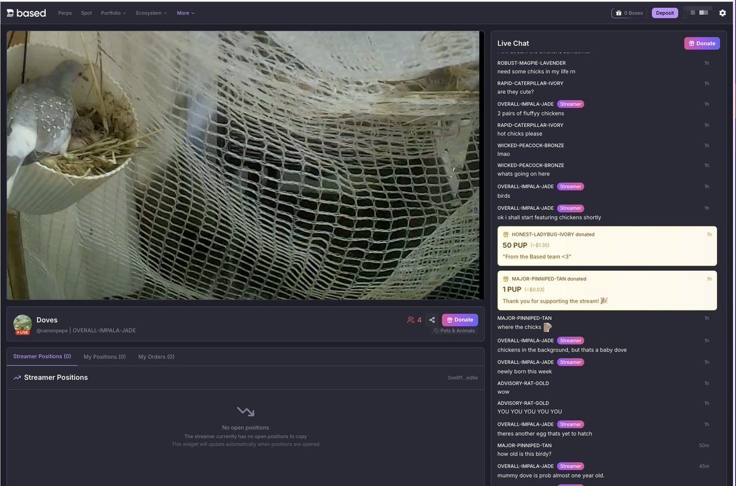Open settings via the gear icon
This screenshot has height=486, width=736.
[x=722, y=13]
